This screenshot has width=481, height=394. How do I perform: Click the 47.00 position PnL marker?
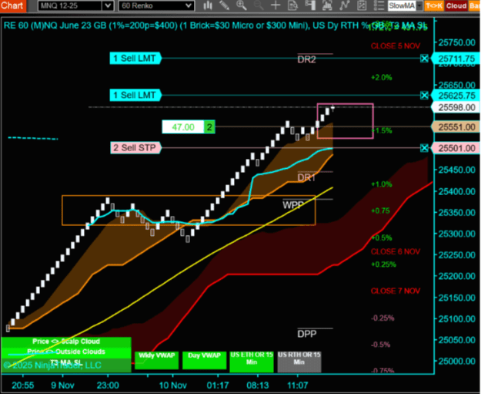point(183,127)
